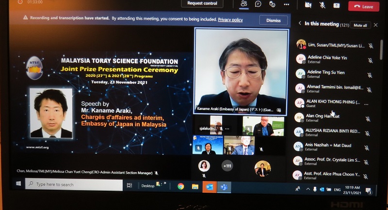This screenshot has height=210, width=388.
Task: Click muted mic icon beside ALLYSHA RIZIANA
Action: [367, 134]
